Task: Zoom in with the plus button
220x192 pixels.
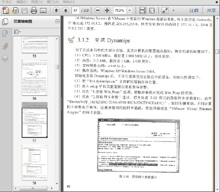Action: (107, 10)
